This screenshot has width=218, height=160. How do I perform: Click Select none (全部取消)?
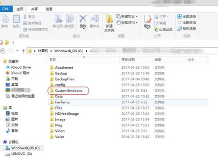(187, 23)
